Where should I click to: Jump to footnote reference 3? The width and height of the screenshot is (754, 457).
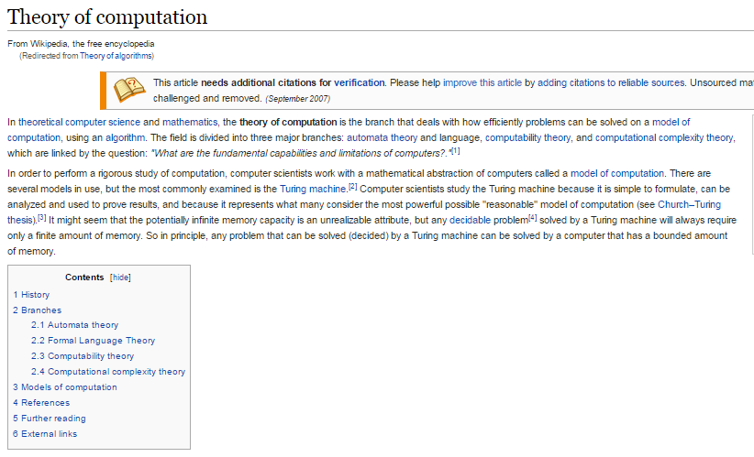click(42, 217)
